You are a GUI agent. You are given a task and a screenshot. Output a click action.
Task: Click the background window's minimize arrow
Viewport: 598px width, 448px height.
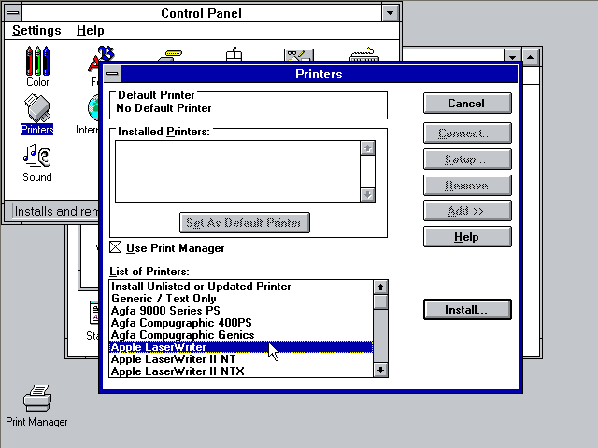pos(512,57)
